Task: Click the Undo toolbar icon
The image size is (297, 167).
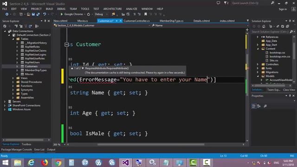Action: click(45, 14)
